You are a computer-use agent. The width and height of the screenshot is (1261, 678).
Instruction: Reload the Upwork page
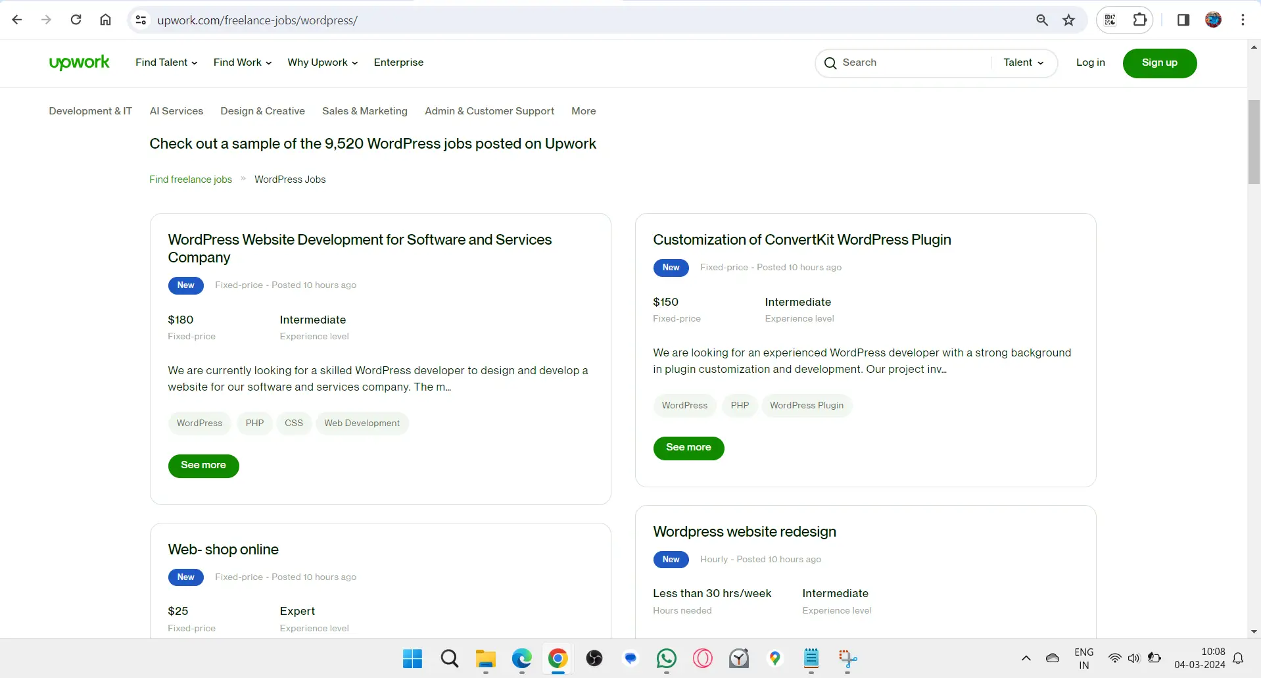coord(76,20)
